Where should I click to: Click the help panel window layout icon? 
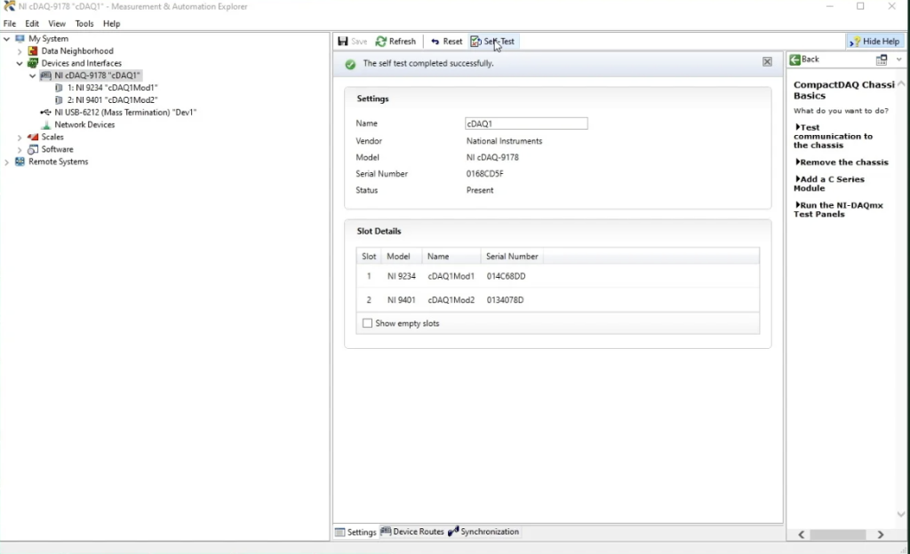[x=882, y=59]
